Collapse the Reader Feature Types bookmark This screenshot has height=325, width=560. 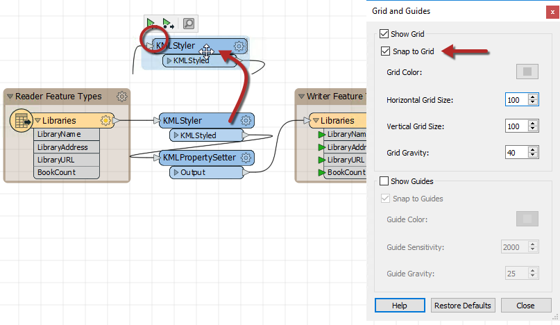pos(10,97)
